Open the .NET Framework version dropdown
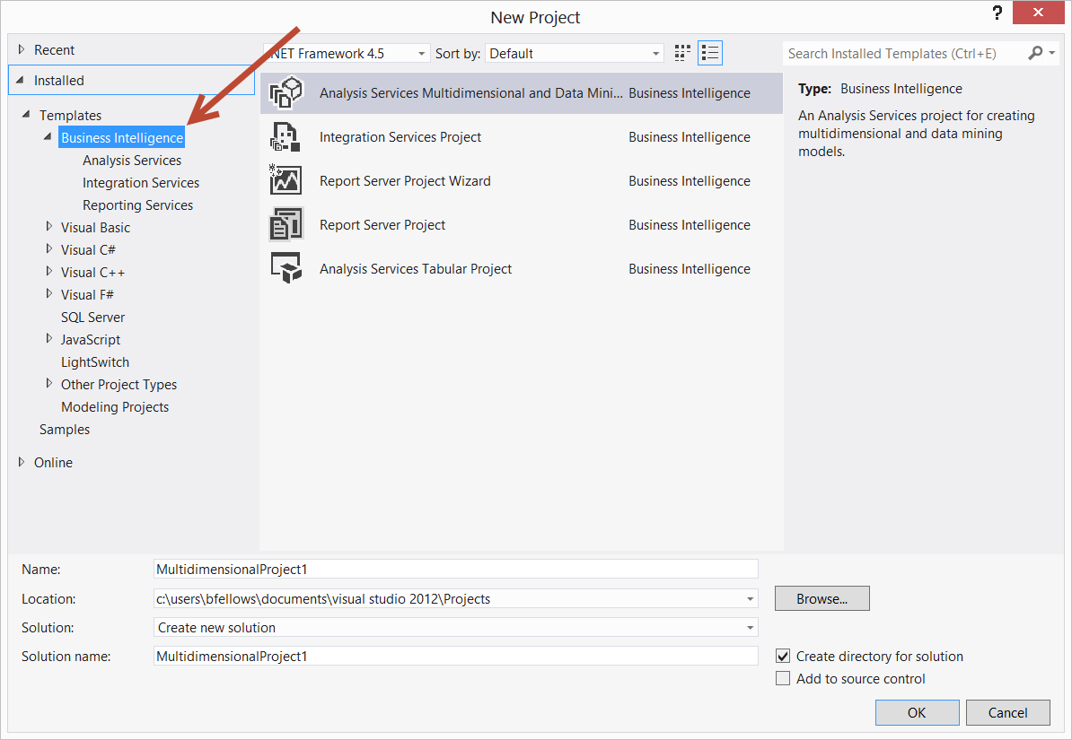Image resolution: width=1072 pixels, height=740 pixels. [x=421, y=53]
